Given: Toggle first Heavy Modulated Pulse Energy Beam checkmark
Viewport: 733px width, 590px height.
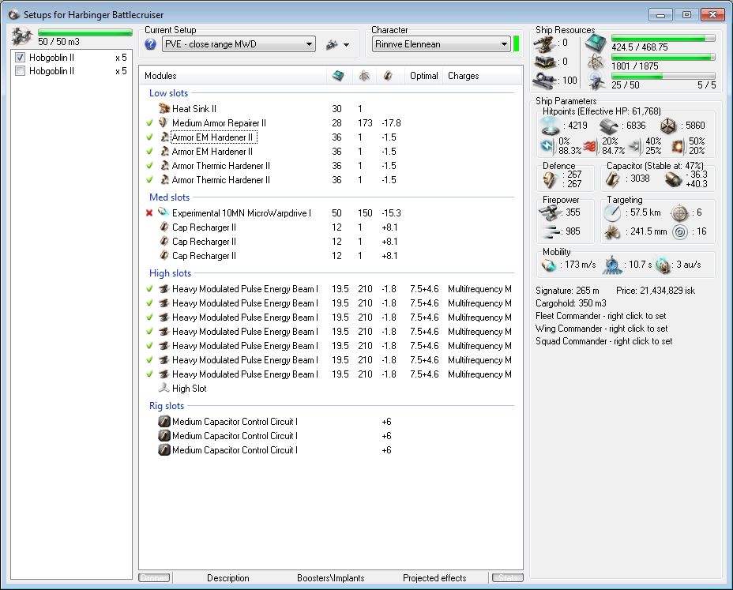Looking at the screenshot, I should [x=149, y=289].
